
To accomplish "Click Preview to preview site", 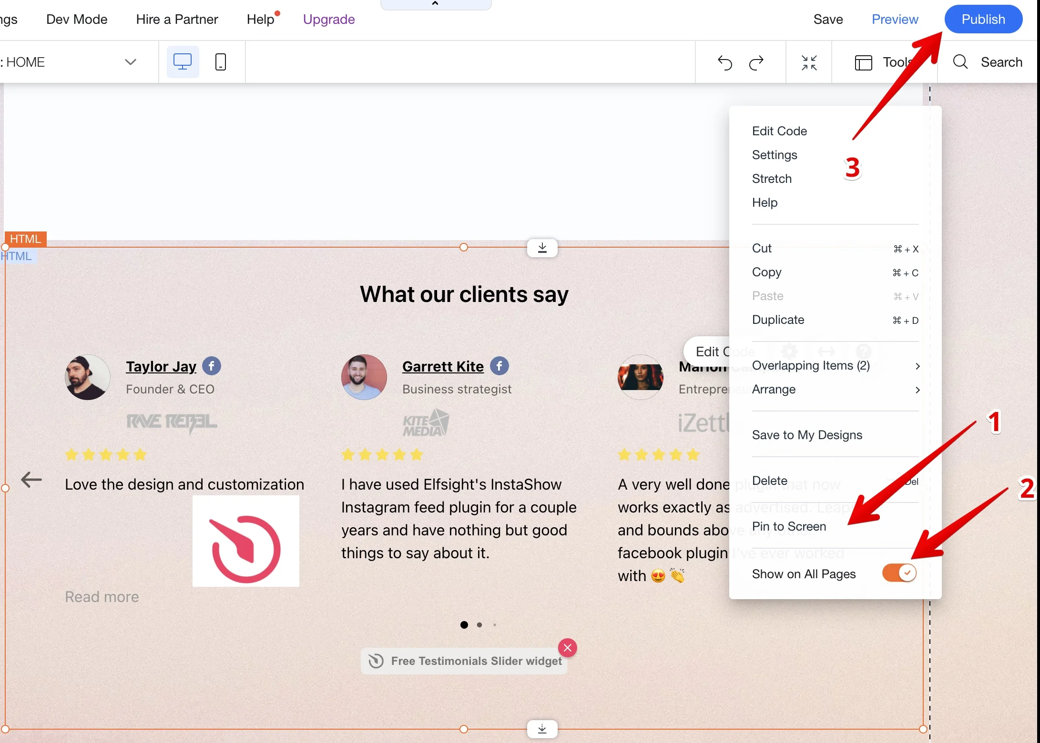I will pos(895,20).
